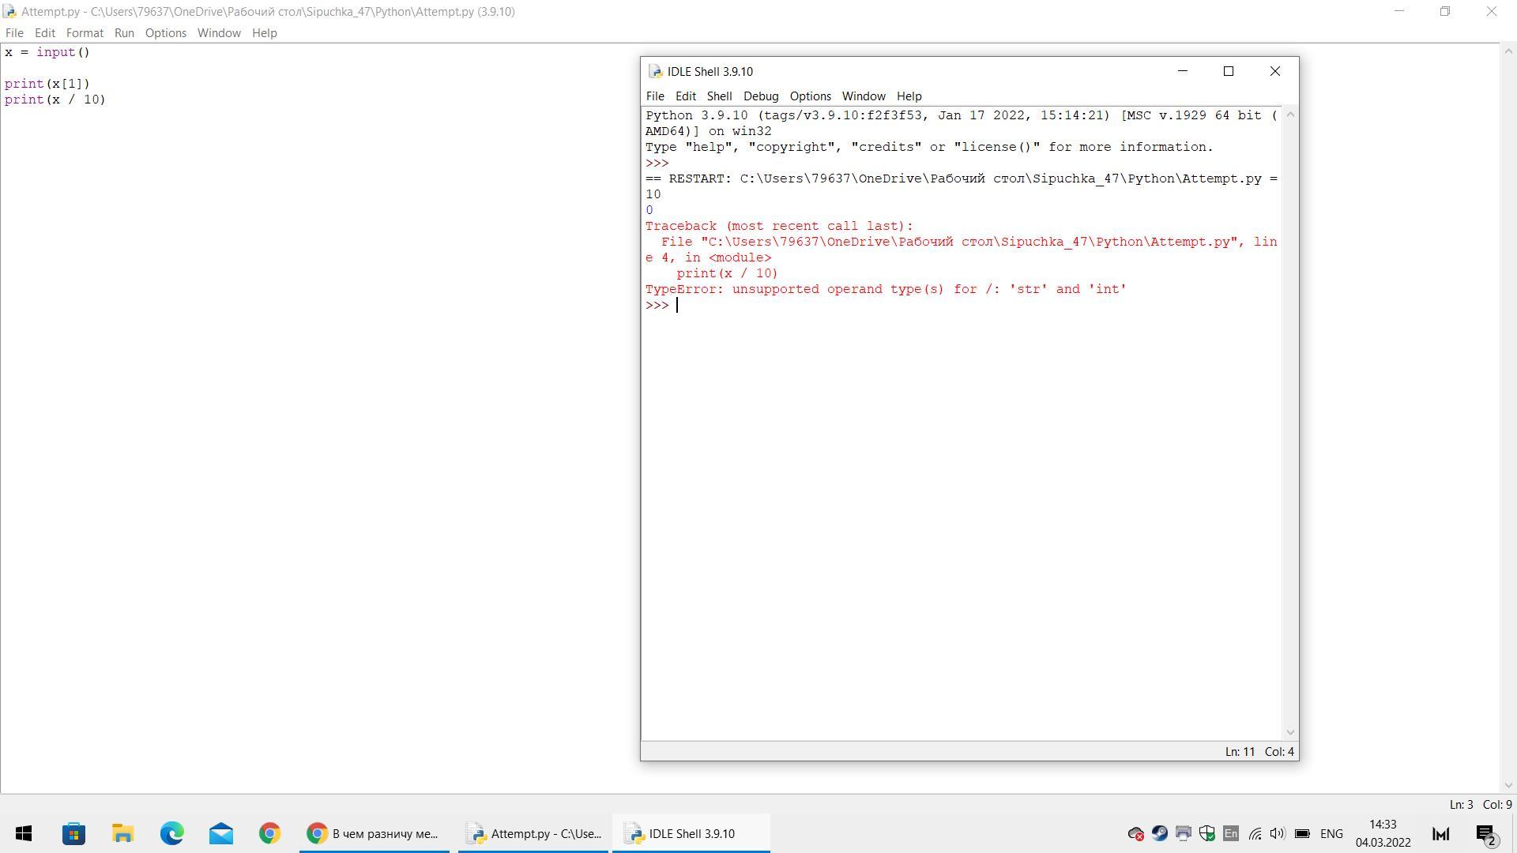Click the shell prompt input line
This screenshot has width=1517, height=853.
tap(790, 306)
